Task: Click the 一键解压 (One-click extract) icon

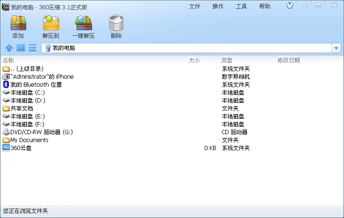Action: point(83,23)
